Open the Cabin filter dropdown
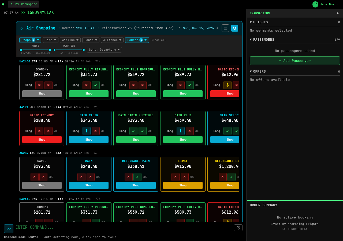 click(x=91, y=40)
